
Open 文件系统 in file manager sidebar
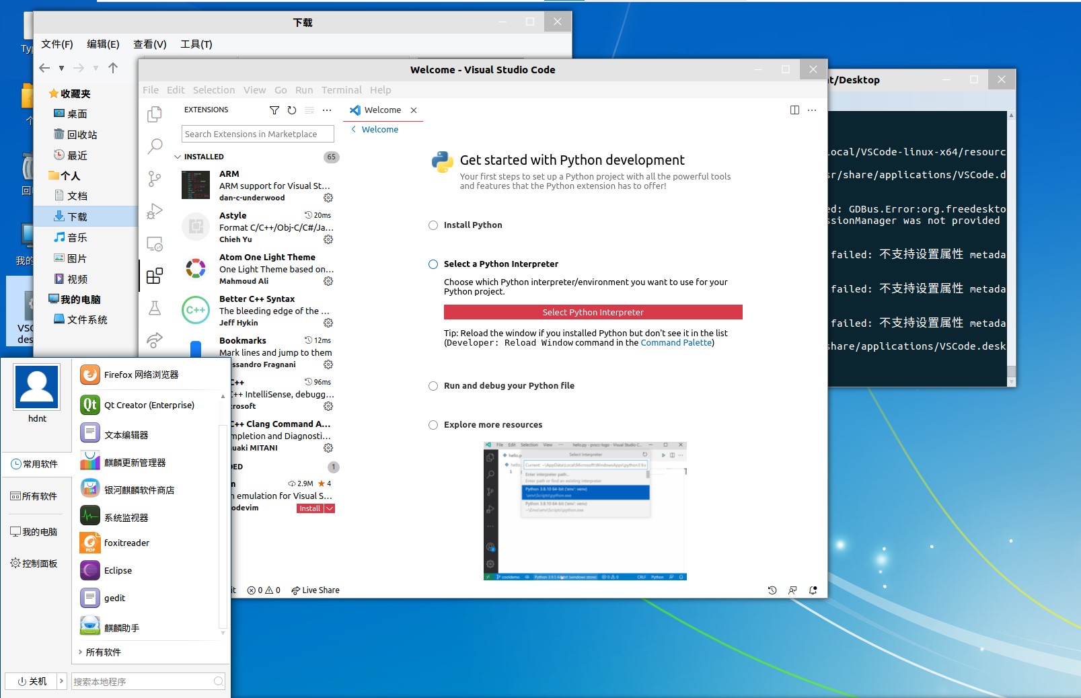(x=85, y=319)
